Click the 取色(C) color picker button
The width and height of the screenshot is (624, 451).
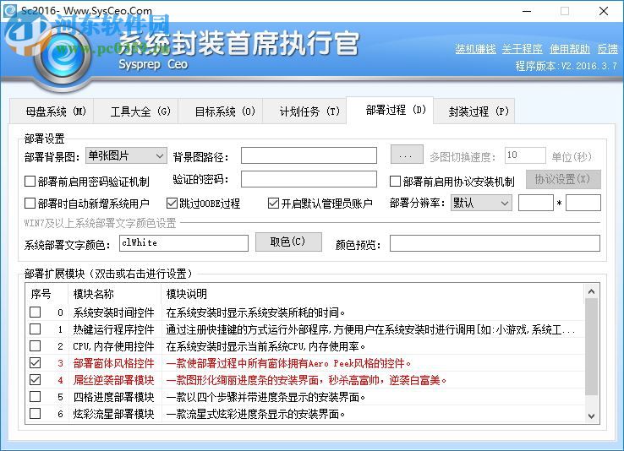(x=288, y=242)
